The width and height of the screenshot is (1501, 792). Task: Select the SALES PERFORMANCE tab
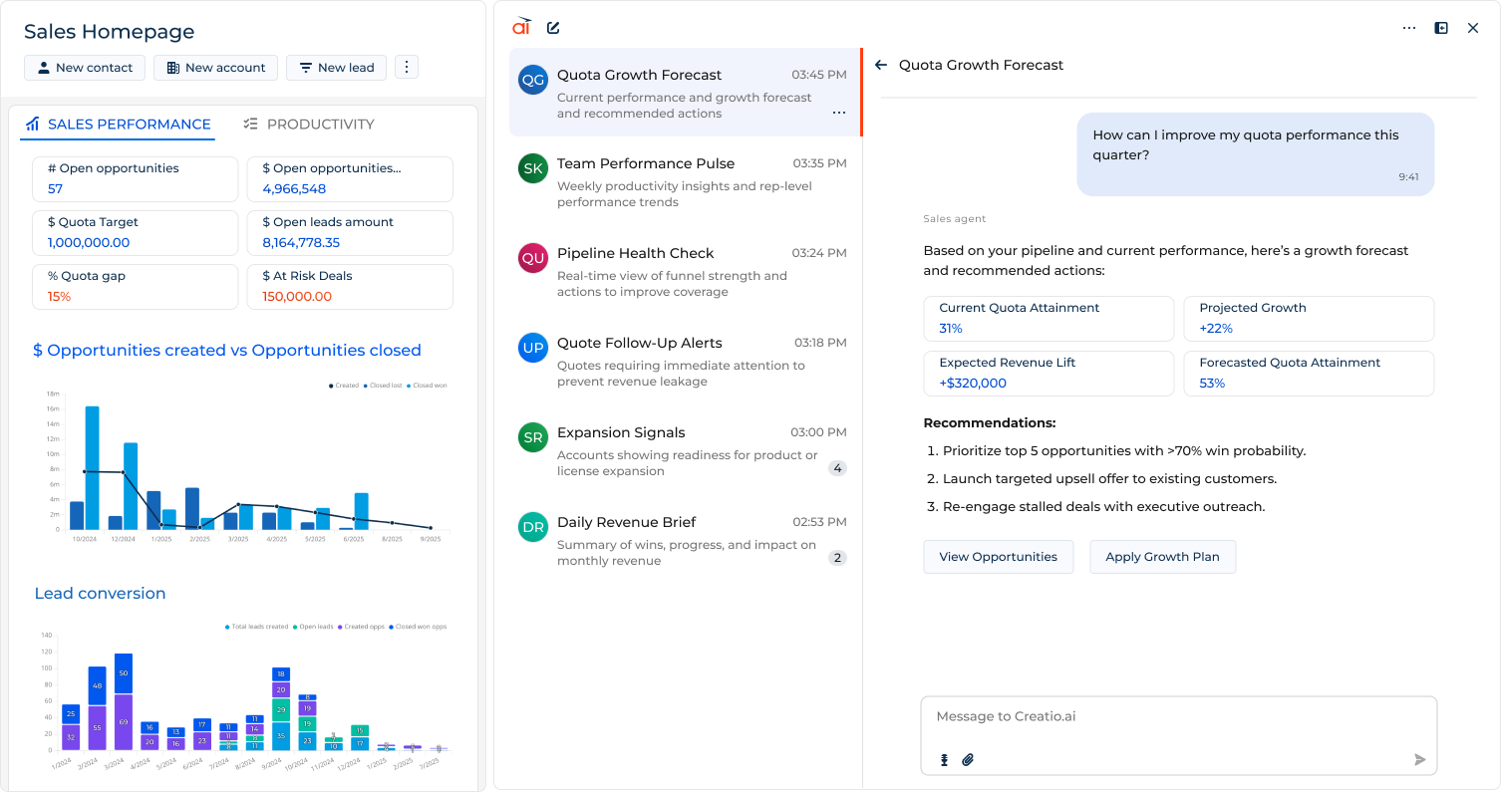(x=120, y=124)
